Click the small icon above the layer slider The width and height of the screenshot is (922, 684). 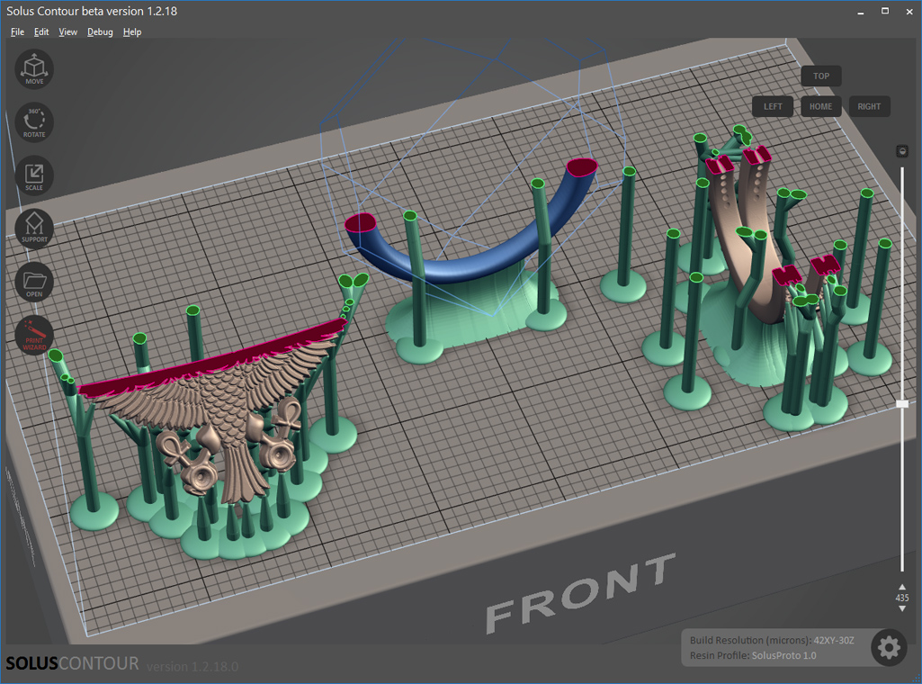[902, 151]
